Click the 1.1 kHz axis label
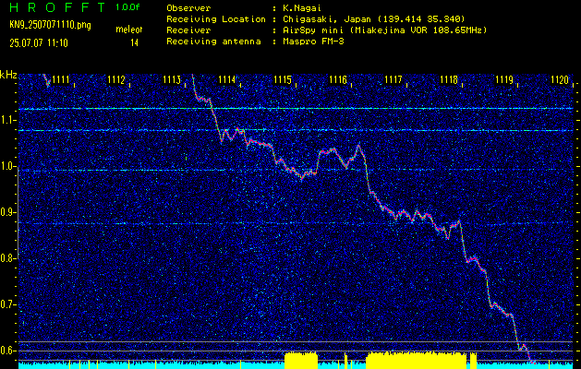The height and width of the screenshot is (369, 581). pyautogui.click(x=7, y=120)
